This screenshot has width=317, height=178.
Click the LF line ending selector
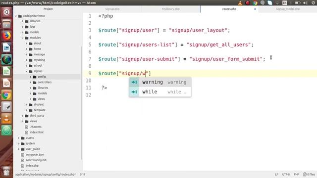(276, 175)
